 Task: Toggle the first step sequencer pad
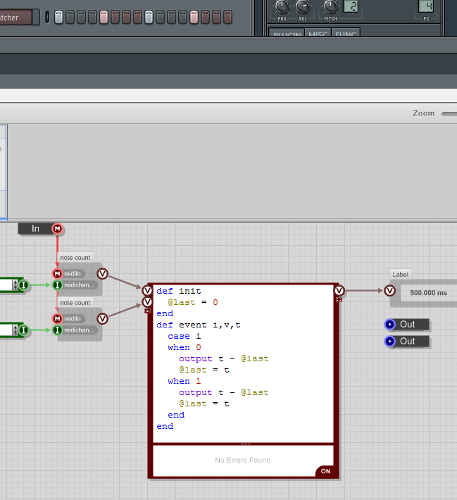coord(59,17)
